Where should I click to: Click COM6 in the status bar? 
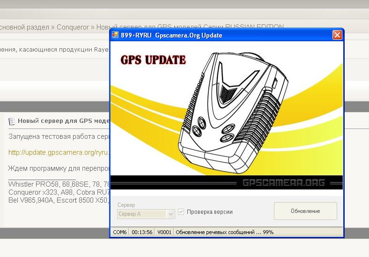(120, 232)
